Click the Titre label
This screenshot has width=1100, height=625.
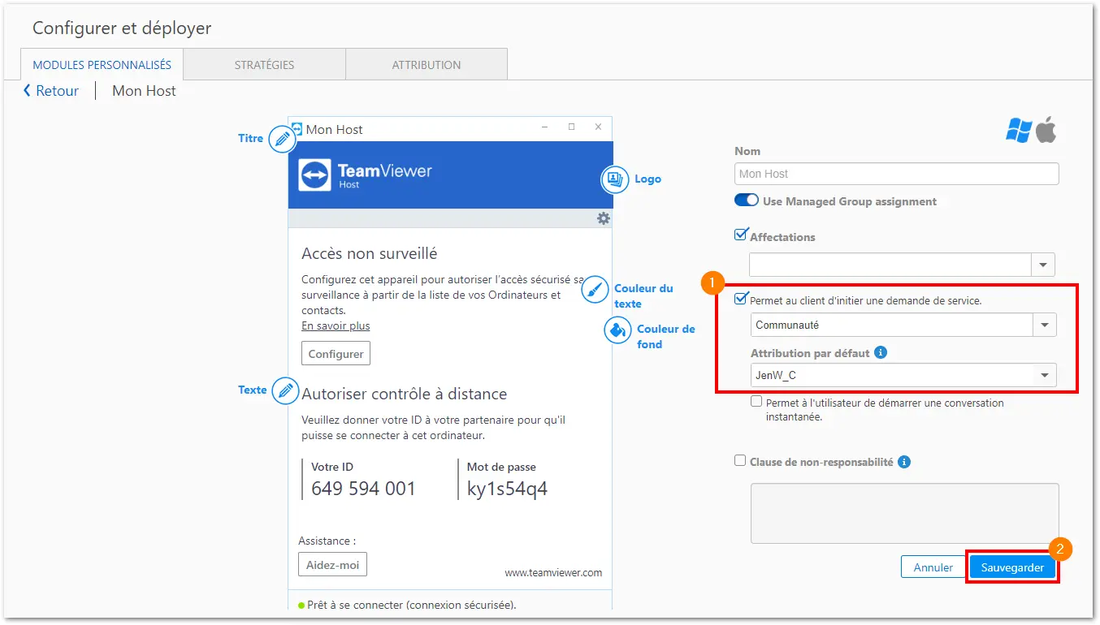(251, 138)
